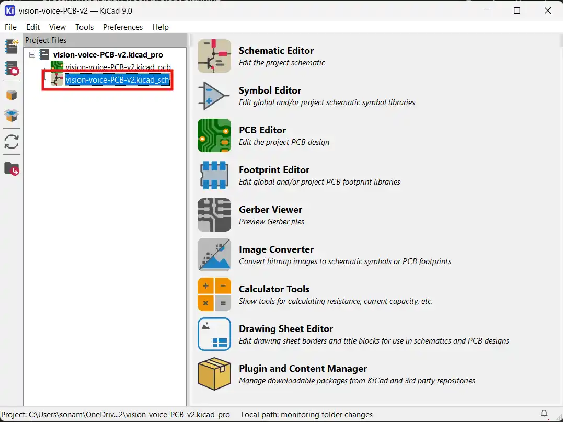Click the Schematic Editor title text

pyautogui.click(x=276, y=51)
